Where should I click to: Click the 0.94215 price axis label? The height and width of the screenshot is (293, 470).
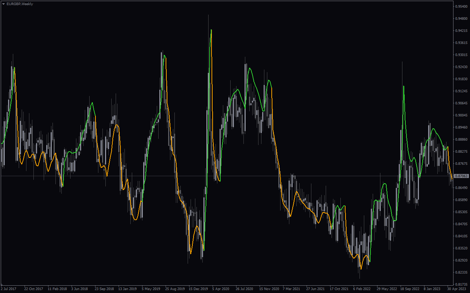point(462,31)
